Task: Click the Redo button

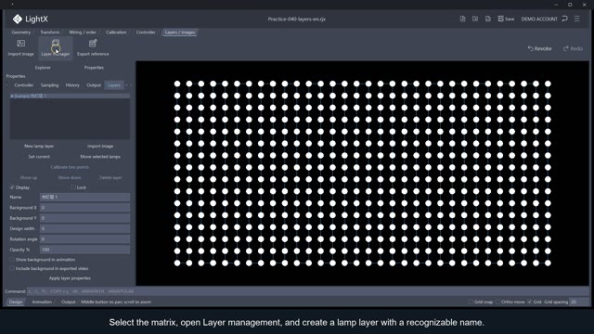Action: (573, 48)
